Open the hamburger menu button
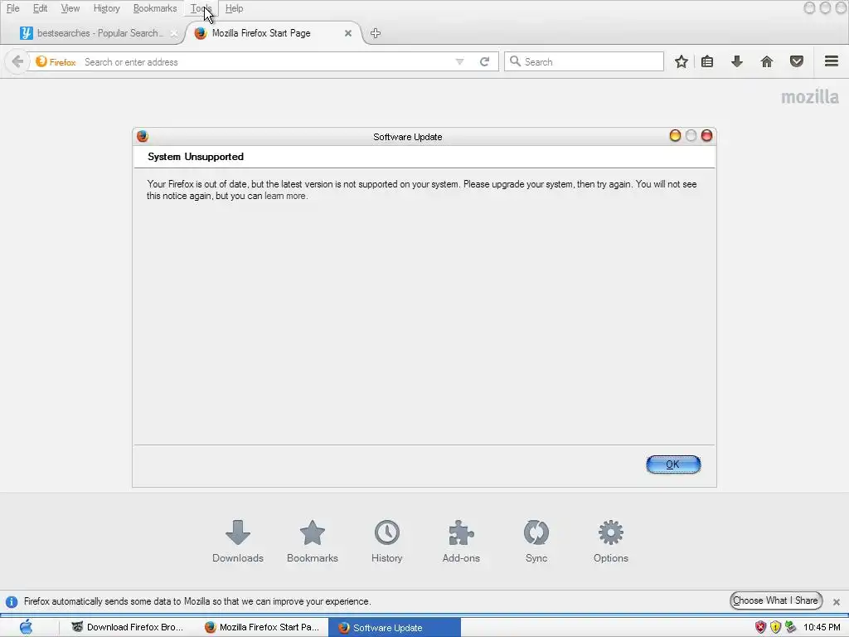This screenshot has height=637, width=849. (x=832, y=61)
